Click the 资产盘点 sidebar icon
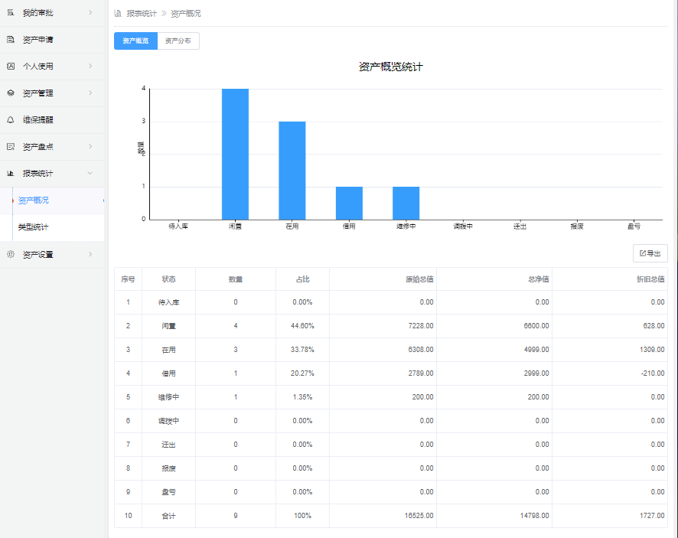The height and width of the screenshot is (538, 678). click(11, 147)
